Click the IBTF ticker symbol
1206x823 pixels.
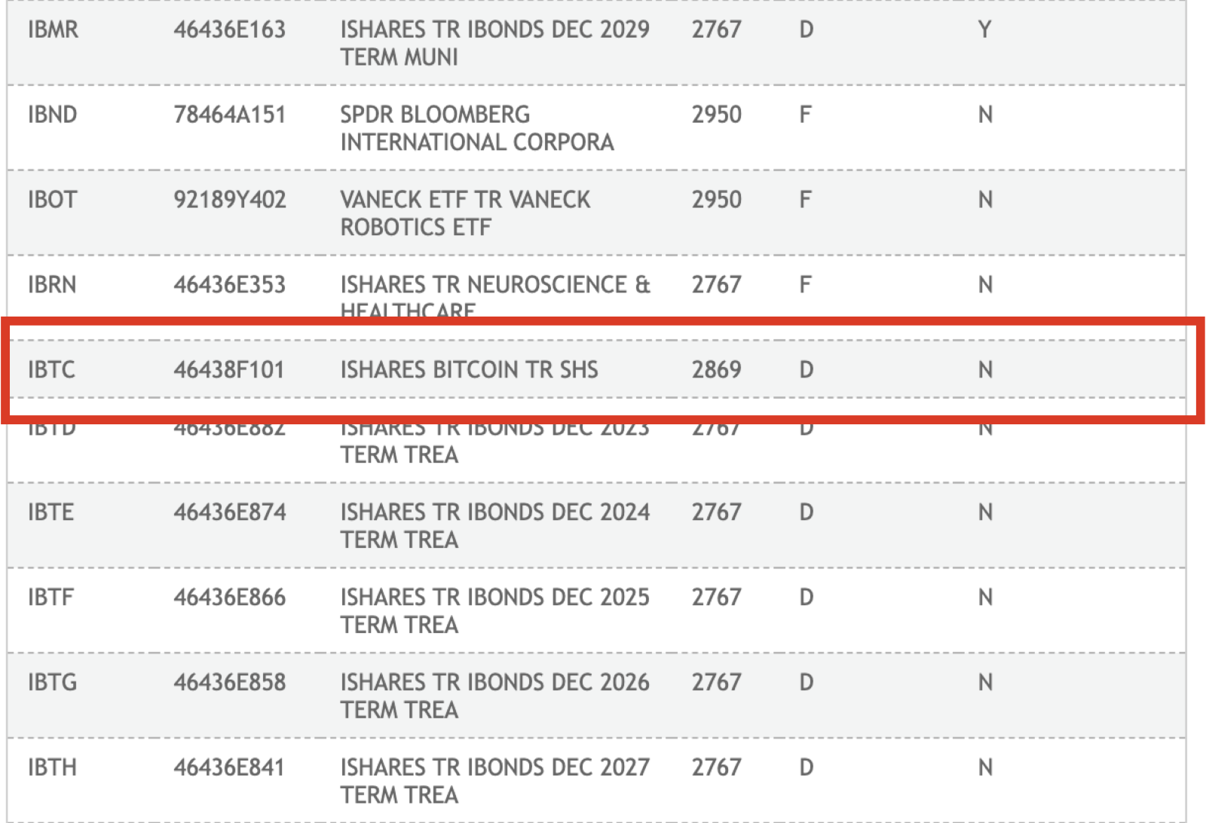(51, 598)
